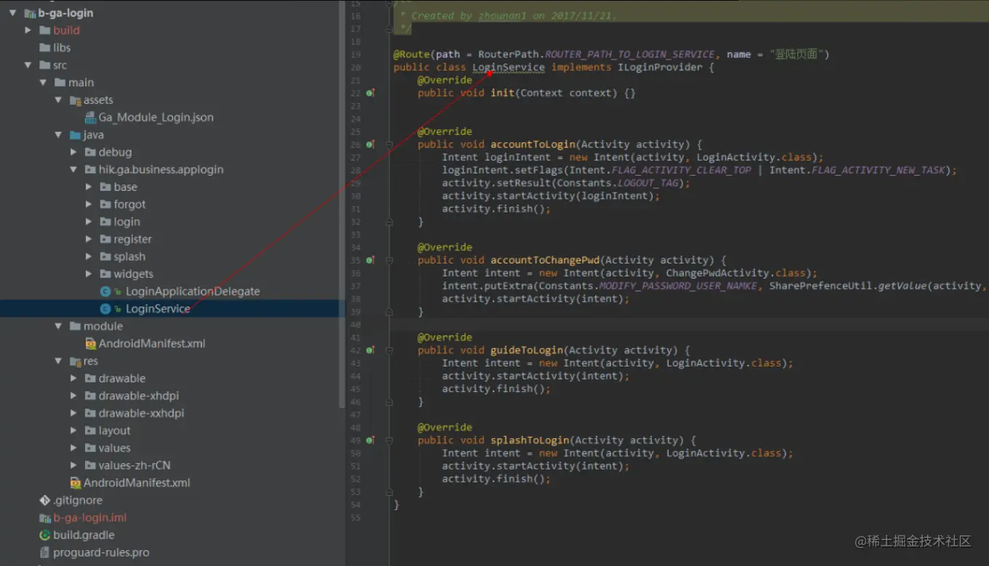Image resolution: width=989 pixels, height=566 pixels.
Task: Select the login package in tree
Action: [126, 222]
